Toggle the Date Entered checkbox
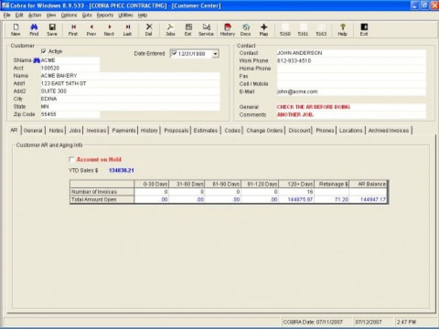The width and height of the screenshot is (439, 329). click(x=174, y=53)
